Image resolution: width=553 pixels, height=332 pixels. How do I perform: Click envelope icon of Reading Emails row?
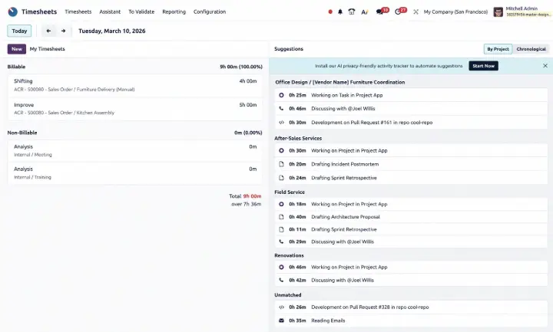(x=281, y=320)
